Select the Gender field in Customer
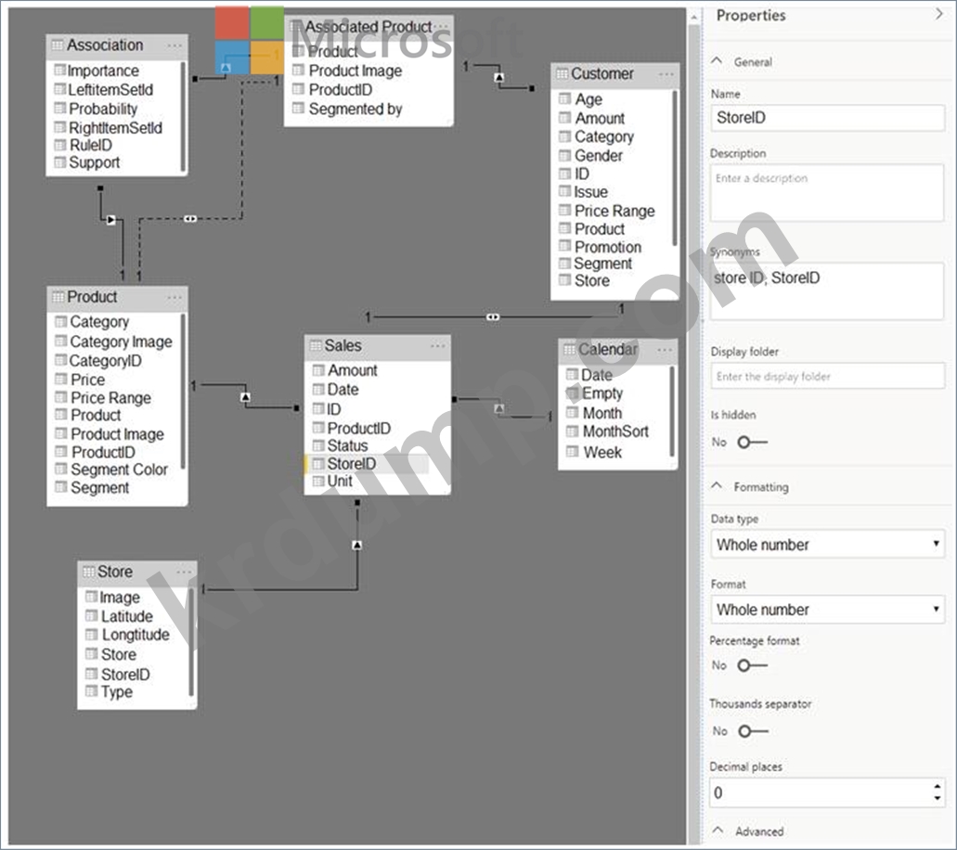The height and width of the screenshot is (850, 957). click(x=598, y=156)
